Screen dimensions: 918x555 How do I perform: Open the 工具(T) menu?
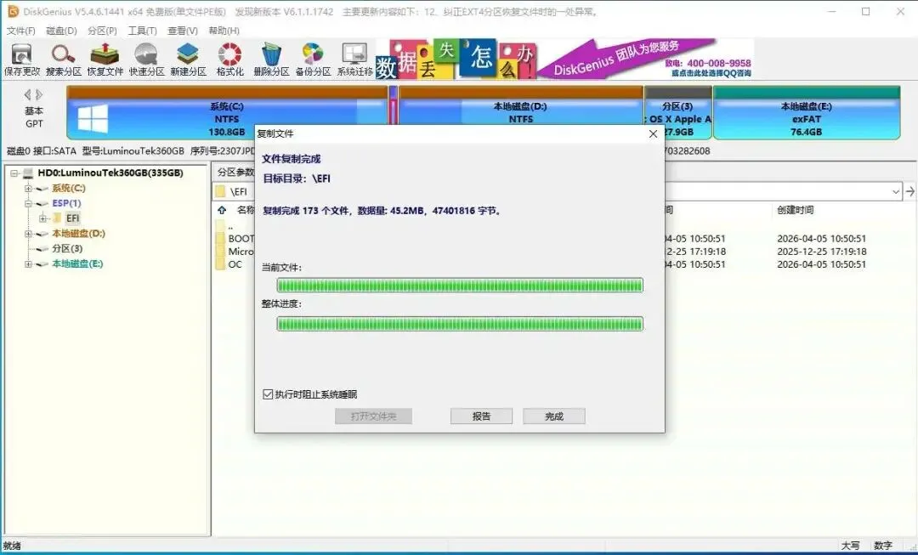click(142, 31)
